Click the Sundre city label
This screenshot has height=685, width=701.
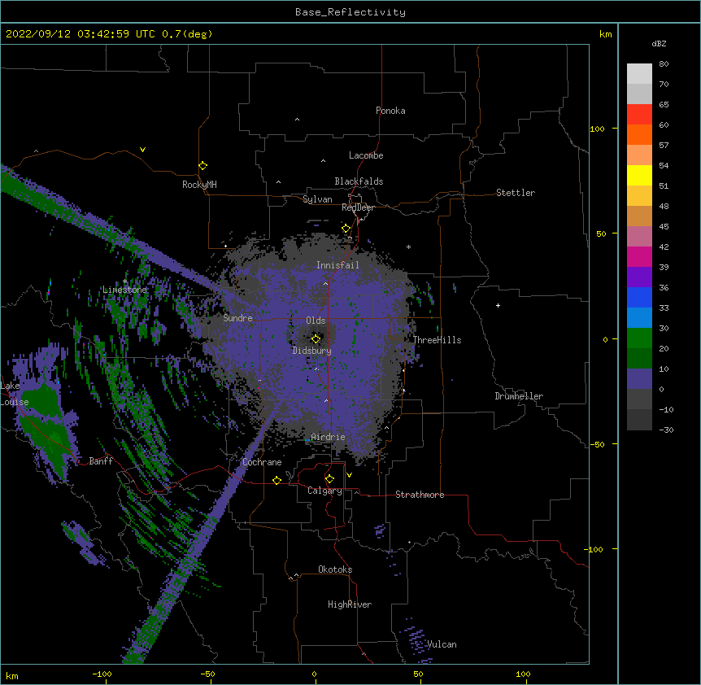[237, 318]
